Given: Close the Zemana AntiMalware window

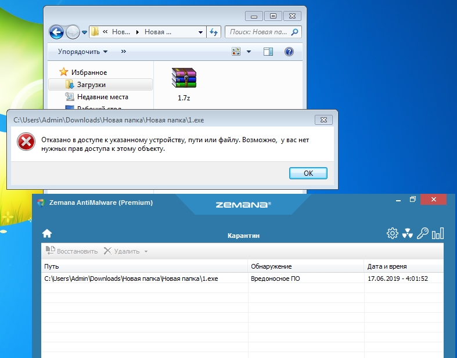Looking at the screenshot, I should pyautogui.click(x=433, y=200).
